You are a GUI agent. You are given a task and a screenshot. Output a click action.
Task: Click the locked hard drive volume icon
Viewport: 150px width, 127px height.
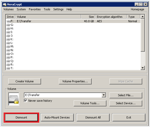pyautogui.click(x=14, y=99)
